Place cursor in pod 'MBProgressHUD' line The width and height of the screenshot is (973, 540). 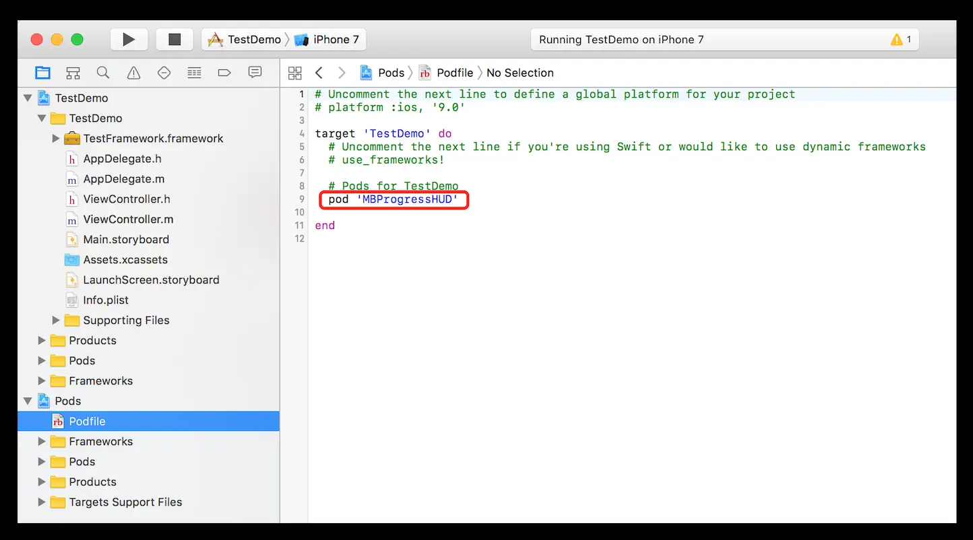pyautogui.click(x=394, y=199)
